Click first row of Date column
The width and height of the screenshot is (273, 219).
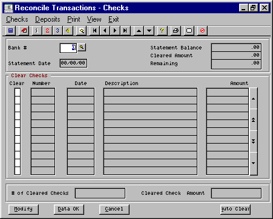81,92
